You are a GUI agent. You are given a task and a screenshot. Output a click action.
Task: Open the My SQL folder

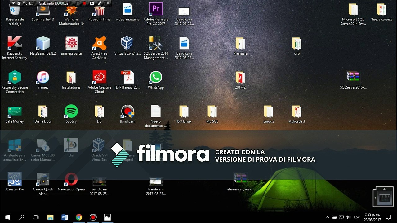[x=212, y=114]
